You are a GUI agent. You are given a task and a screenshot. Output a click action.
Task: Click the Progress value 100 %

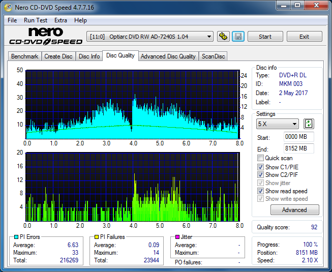(311, 245)
